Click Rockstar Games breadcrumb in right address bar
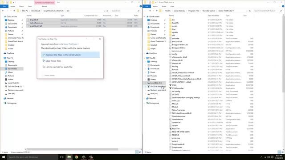The width and height of the screenshot is (285, 160). click(x=209, y=11)
